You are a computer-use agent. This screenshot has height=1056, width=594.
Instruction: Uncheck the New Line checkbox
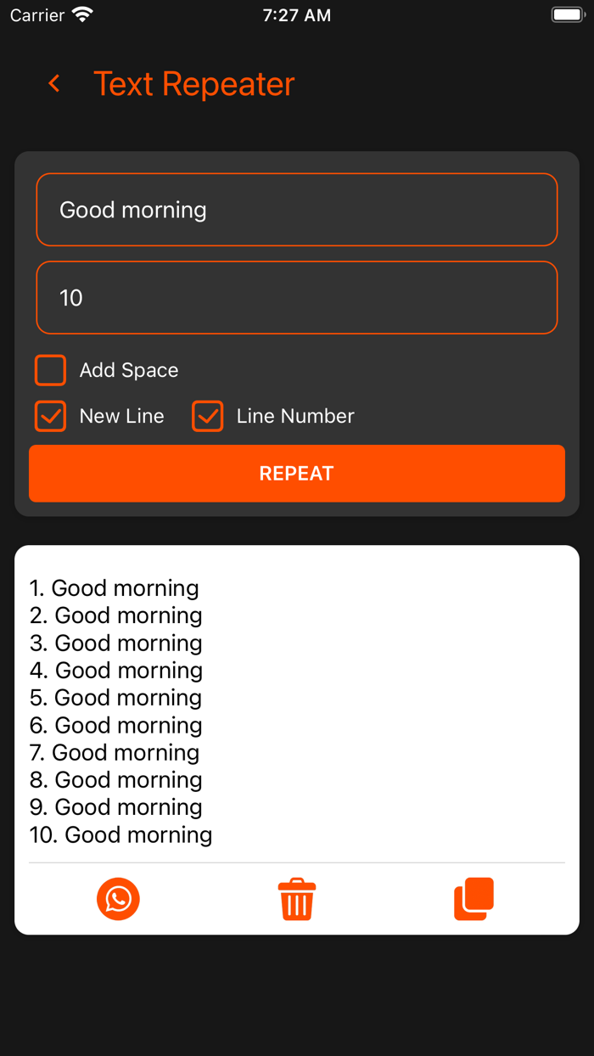point(51,416)
